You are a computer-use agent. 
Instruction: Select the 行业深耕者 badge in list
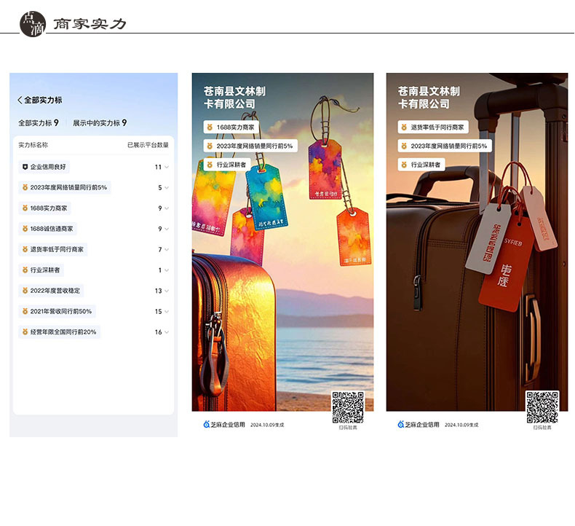41,270
